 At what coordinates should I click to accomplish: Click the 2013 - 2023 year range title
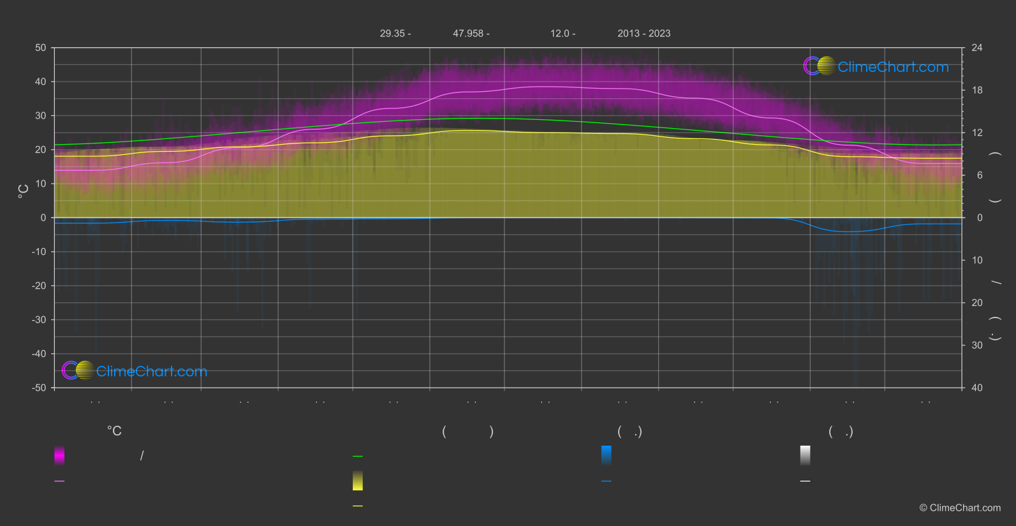[644, 34]
